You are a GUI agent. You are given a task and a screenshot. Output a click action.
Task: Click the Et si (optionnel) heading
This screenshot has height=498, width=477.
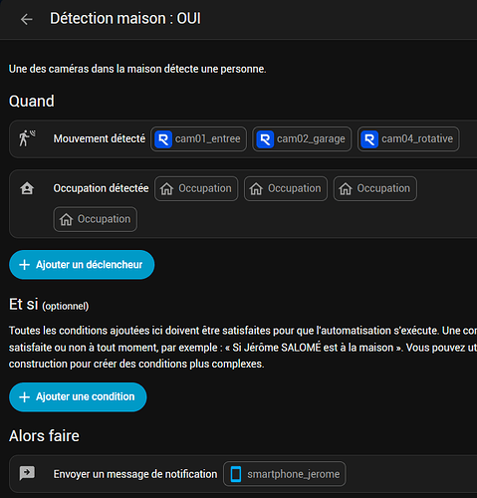tap(49, 305)
